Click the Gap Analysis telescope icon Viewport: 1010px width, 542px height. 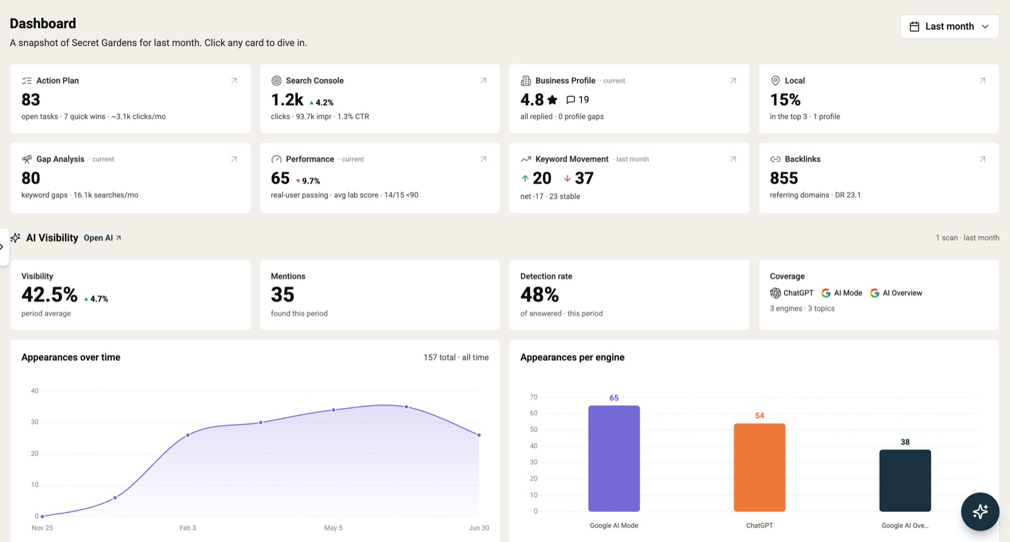click(x=27, y=159)
